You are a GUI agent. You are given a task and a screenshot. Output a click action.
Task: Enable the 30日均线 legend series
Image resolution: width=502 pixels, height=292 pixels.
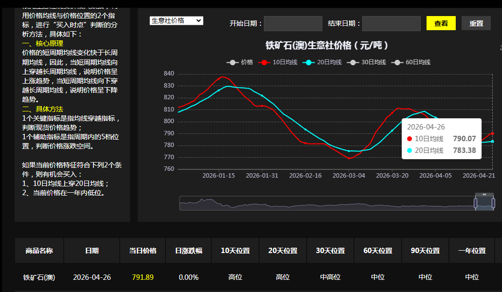[x=366, y=62]
